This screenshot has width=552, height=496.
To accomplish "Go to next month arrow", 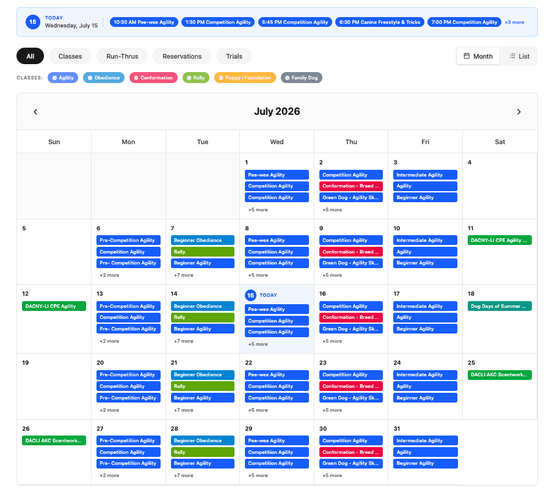I will coord(518,112).
